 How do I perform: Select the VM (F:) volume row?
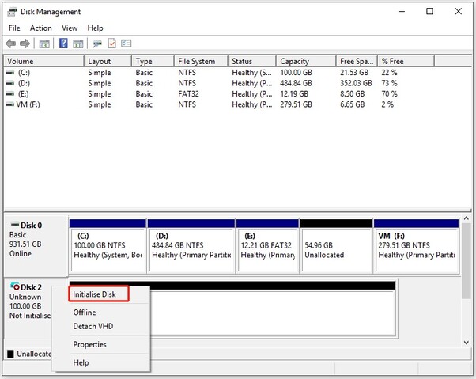click(x=24, y=104)
